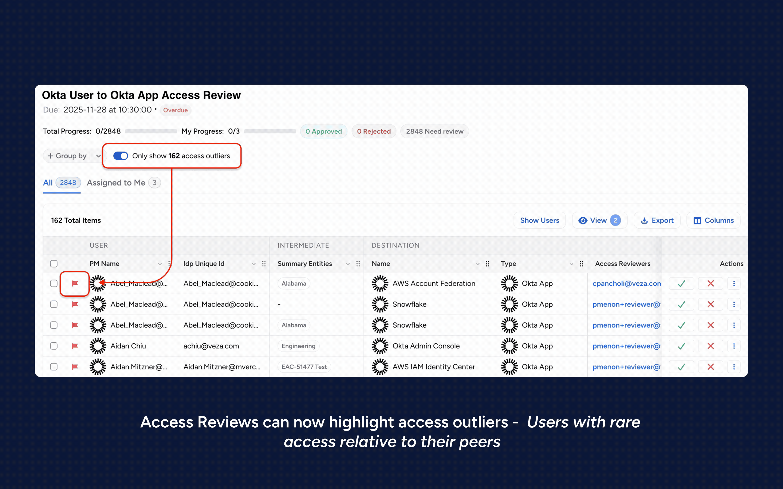Click the 2848 Need review filter pill
783x489 pixels.
[434, 131]
